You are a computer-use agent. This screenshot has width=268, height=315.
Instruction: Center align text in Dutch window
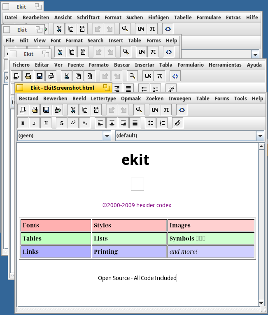pyautogui.click(x=112, y=123)
